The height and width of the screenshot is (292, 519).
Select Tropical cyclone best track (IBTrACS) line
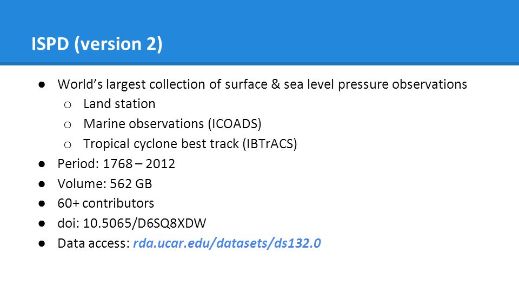pos(190,144)
